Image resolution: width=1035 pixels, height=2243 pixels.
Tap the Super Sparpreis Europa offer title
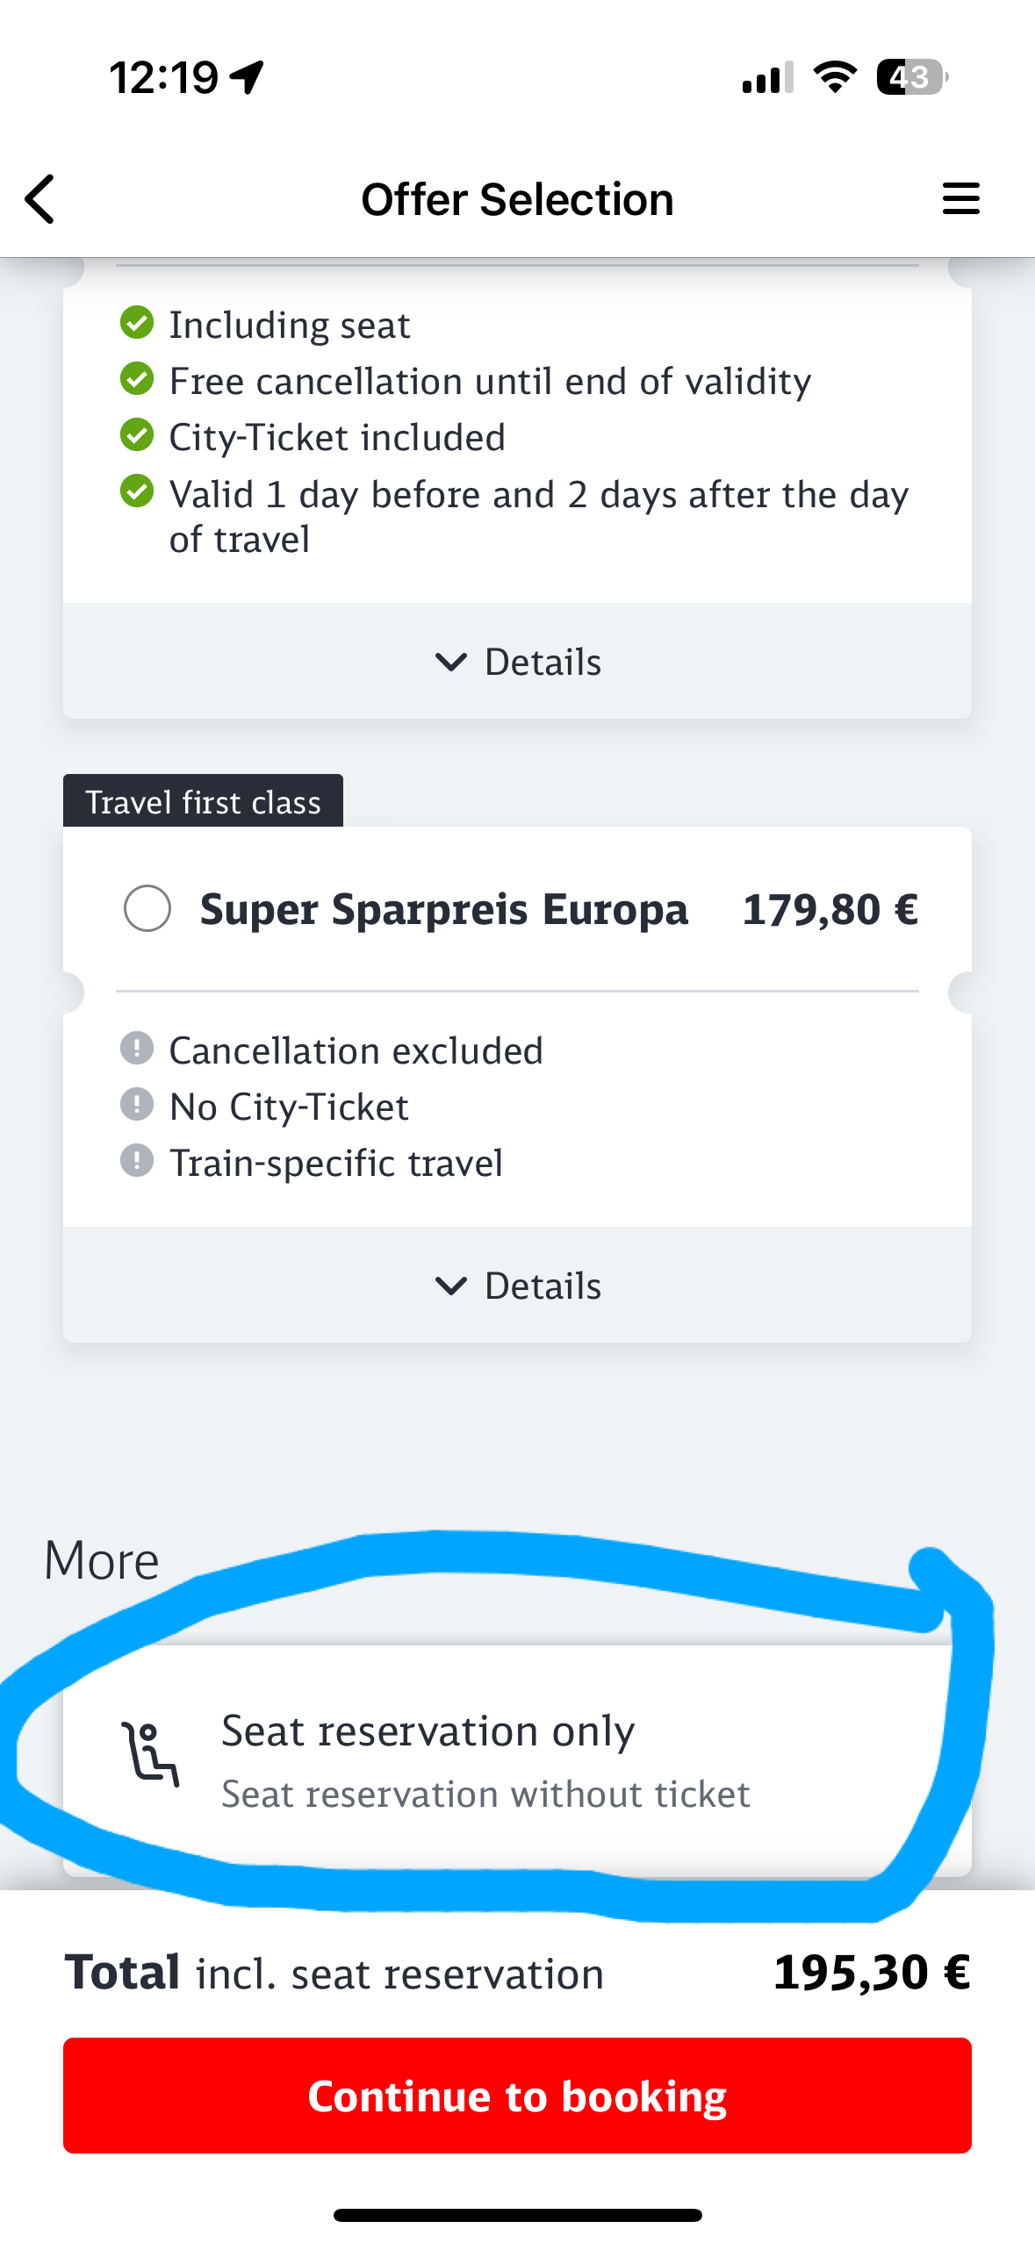click(444, 909)
